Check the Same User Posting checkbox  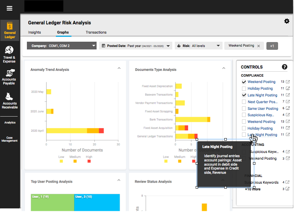point(244,108)
